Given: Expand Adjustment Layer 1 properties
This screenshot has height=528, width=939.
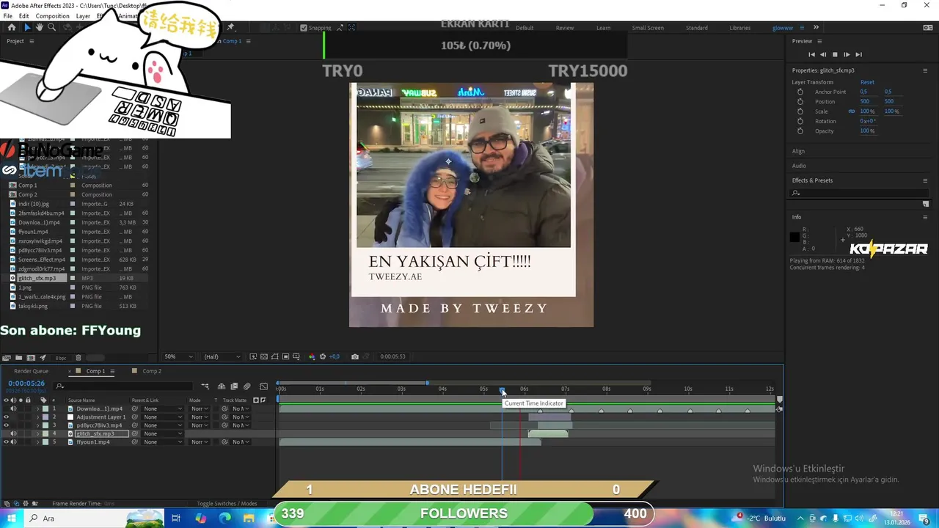Looking at the screenshot, I should tap(37, 417).
